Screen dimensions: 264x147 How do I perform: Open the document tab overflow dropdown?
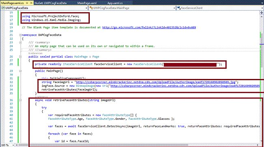[x=262, y=3]
